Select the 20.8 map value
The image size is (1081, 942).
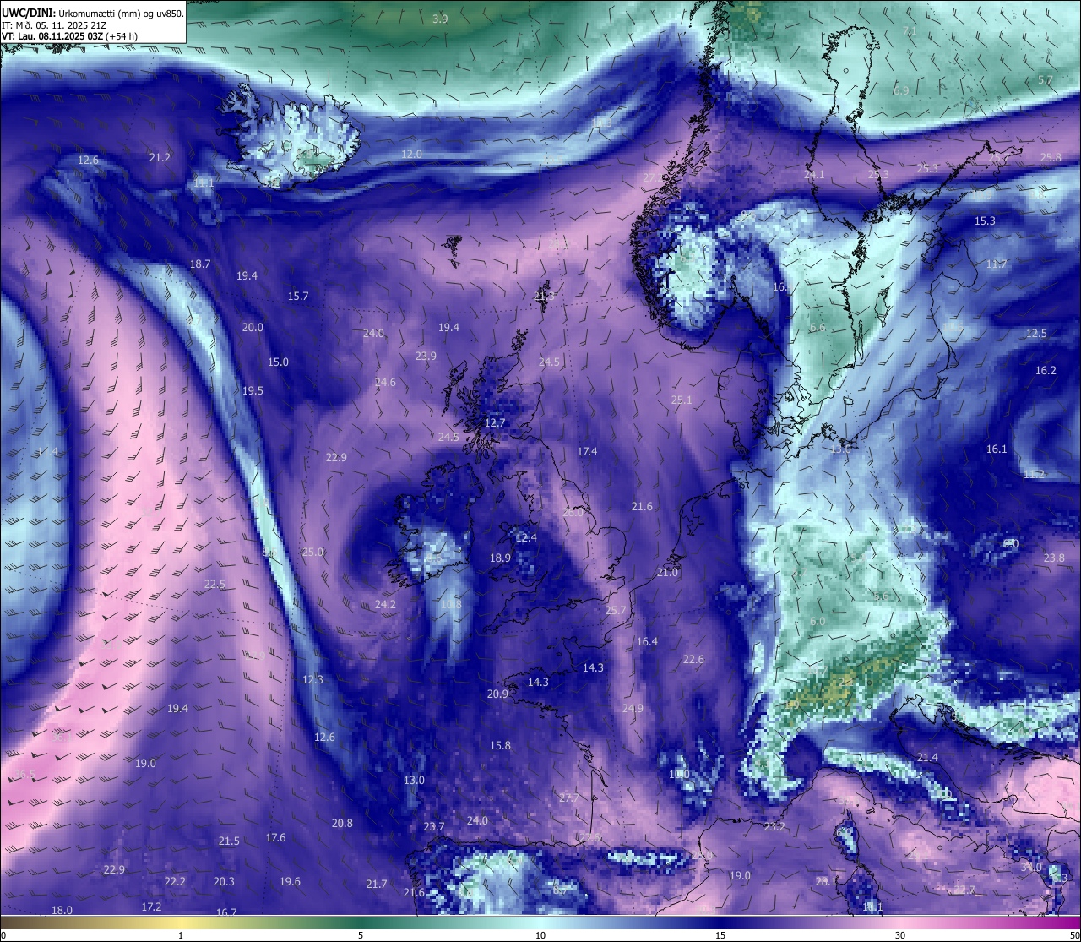(342, 823)
